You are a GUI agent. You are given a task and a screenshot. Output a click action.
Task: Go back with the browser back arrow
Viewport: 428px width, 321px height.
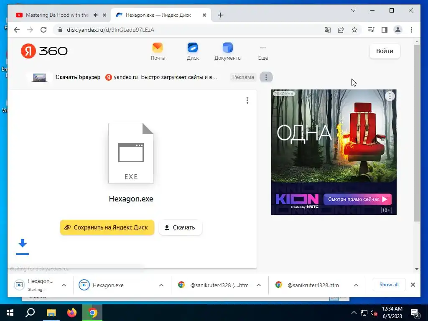click(x=17, y=30)
